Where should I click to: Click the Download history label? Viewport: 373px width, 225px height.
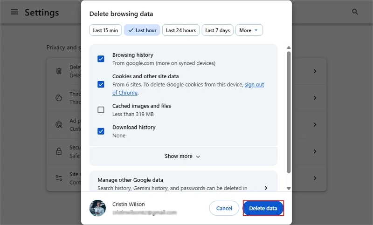(134, 127)
